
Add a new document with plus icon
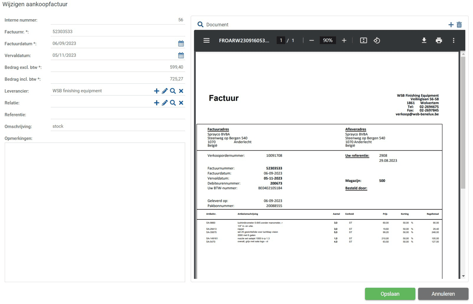[451, 25]
